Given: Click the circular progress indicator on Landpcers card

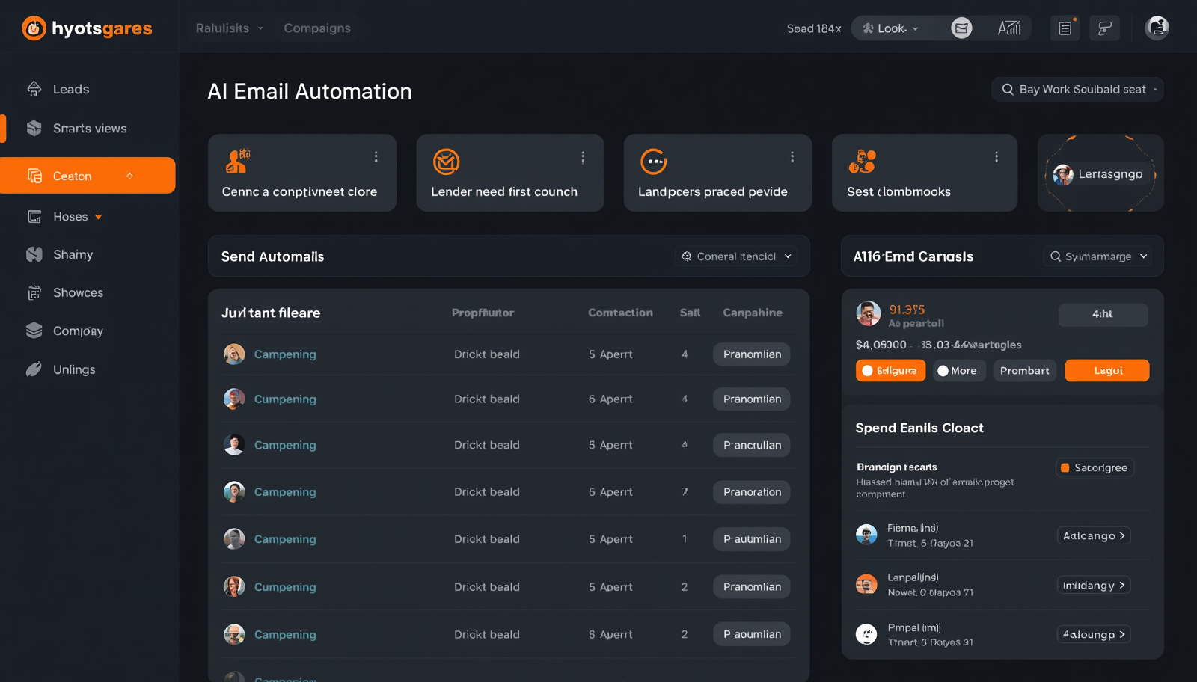Looking at the screenshot, I should (653, 161).
